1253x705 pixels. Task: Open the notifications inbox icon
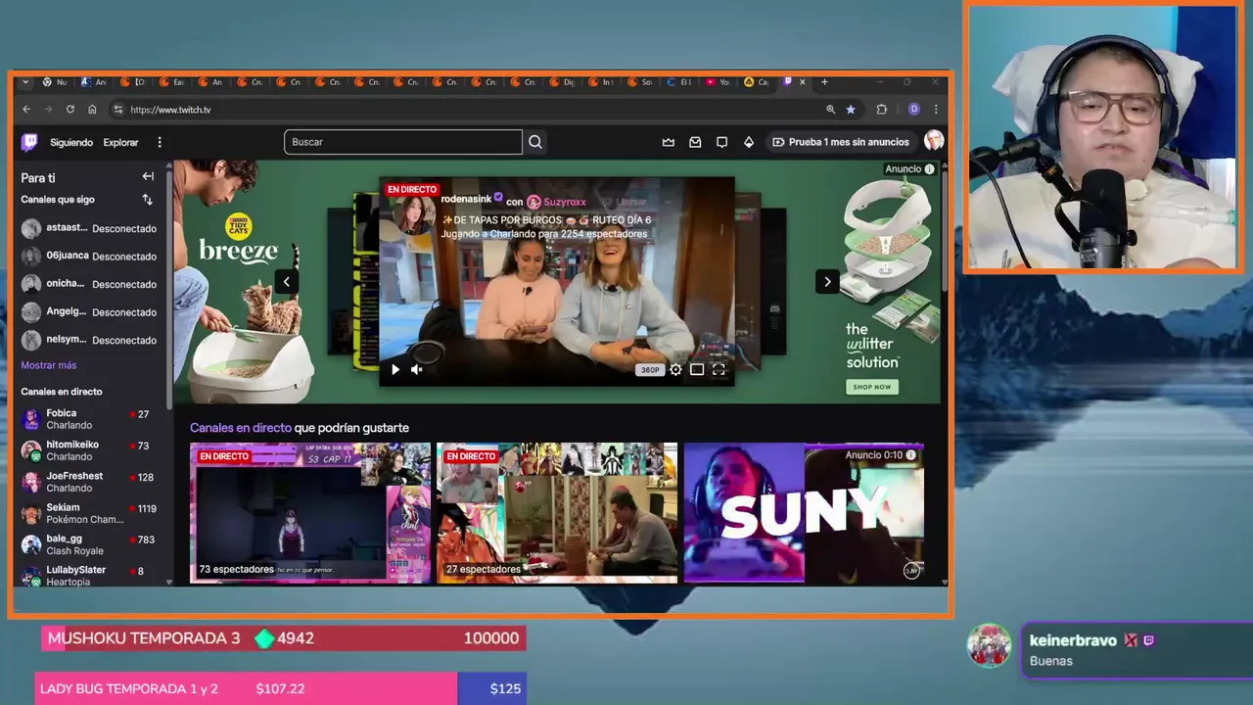click(695, 142)
